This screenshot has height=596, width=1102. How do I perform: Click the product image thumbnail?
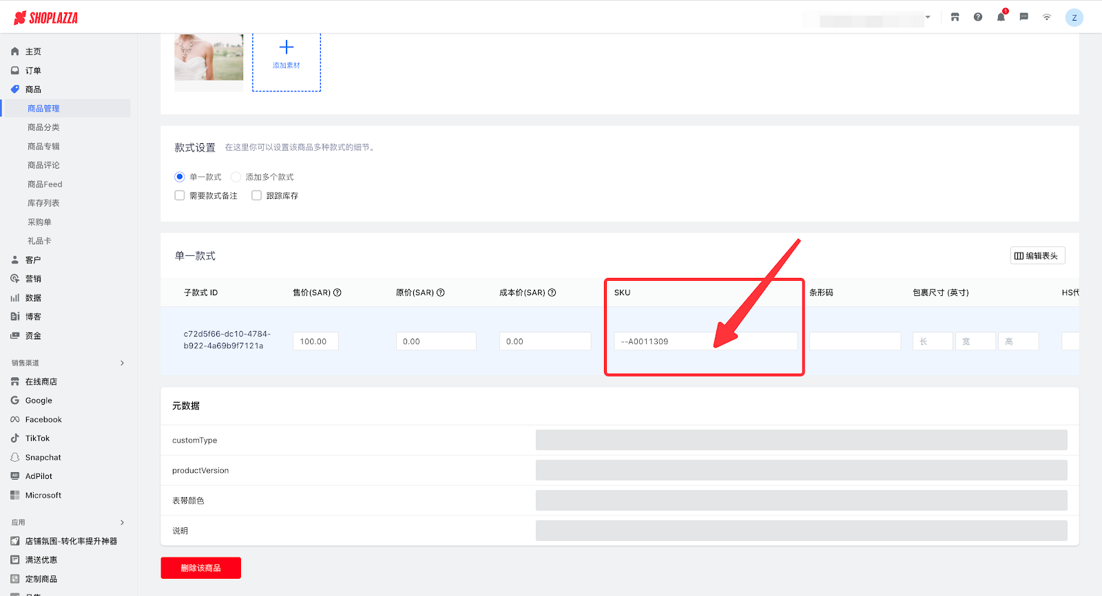209,57
